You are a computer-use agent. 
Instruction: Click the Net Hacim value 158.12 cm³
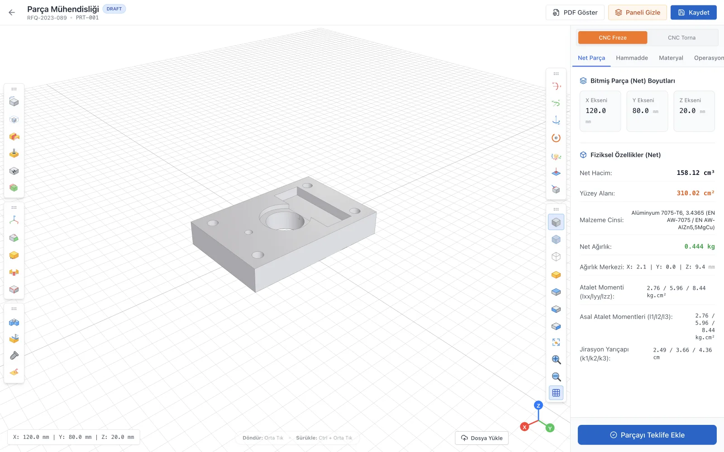pyautogui.click(x=695, y=173)
